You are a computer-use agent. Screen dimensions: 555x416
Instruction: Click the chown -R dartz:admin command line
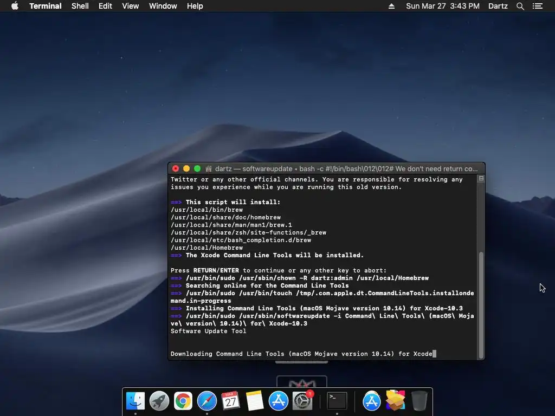pyautogui.click(x=307, y=278)
